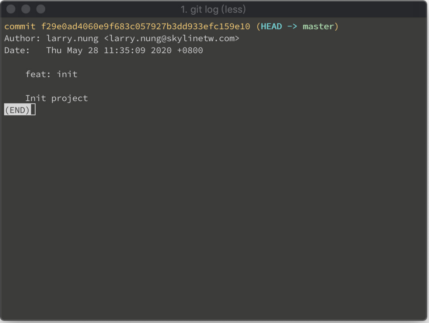
Task: Click the minimize window button
Action: [x=26, y=9]
